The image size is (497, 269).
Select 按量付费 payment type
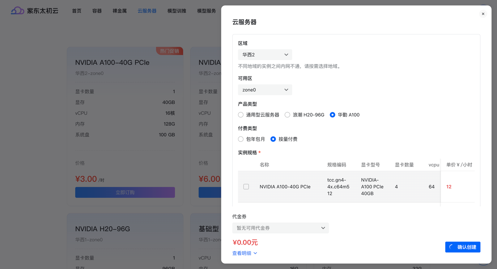click(273, 139)
